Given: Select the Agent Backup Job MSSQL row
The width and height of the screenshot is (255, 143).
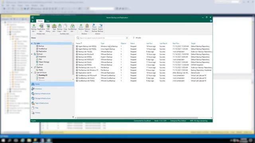Looking at the screenshot, I should tap(144, 46).
